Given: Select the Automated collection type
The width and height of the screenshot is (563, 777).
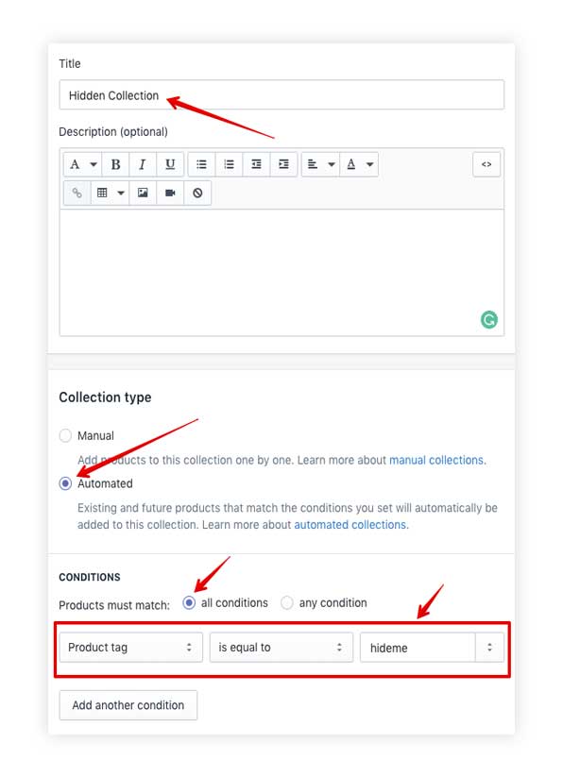Looking at the screenshot, I should [65, 483].
